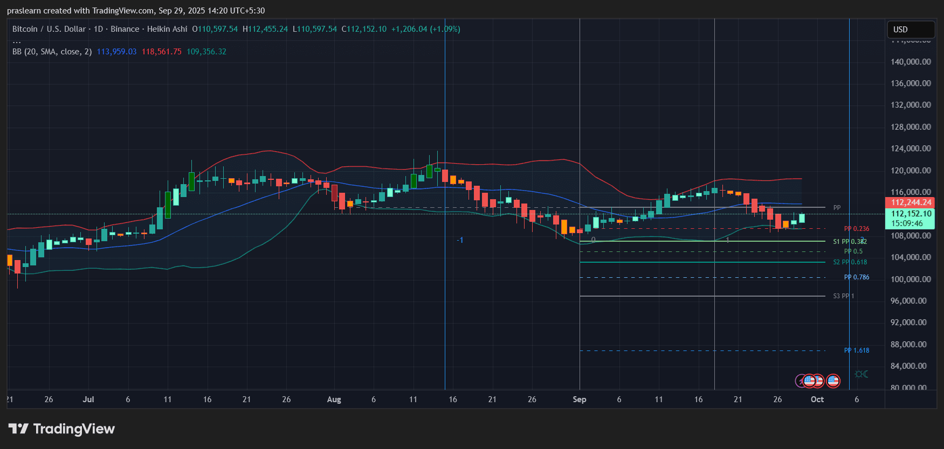Click the BB (20, SMA, close, 2) indicator label
Screen dimensions: 944x449
(52, 52)
